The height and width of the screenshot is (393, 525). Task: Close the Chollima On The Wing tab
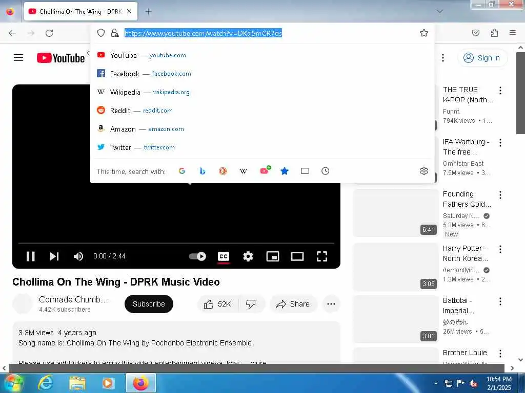[129, 11]
